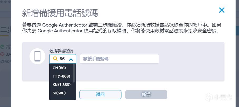Click the 救援手機號碼 label above the dropdown
239x107 pixels.
[61, 51]
